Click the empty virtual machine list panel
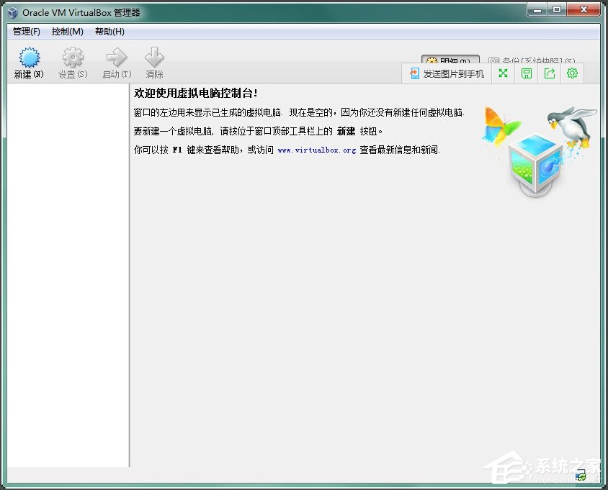 (x=67, y=273)
